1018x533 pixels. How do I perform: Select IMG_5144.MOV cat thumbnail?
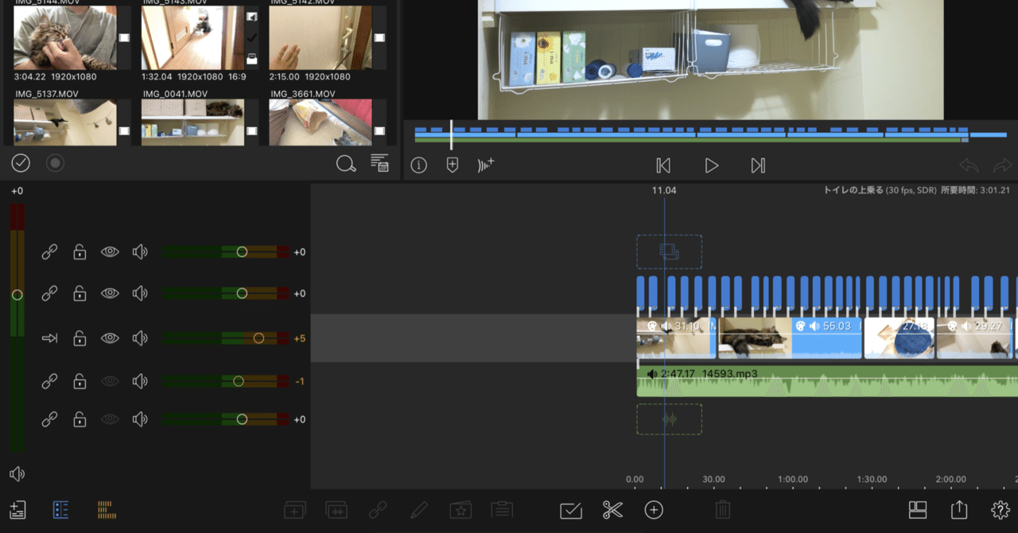coord(65,37)
